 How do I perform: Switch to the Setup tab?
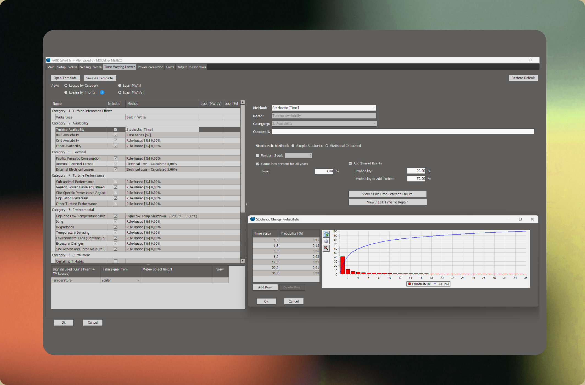61,67
